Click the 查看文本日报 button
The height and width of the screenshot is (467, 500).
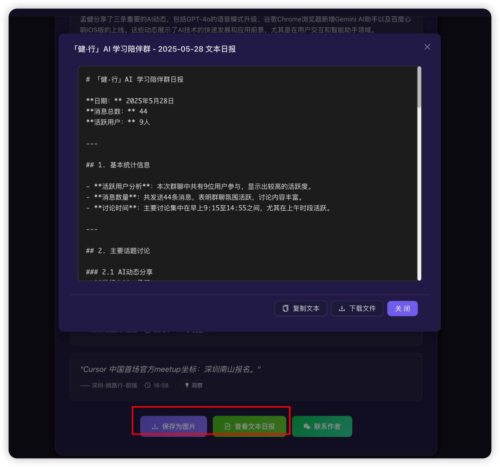click(x=250, y=426)
